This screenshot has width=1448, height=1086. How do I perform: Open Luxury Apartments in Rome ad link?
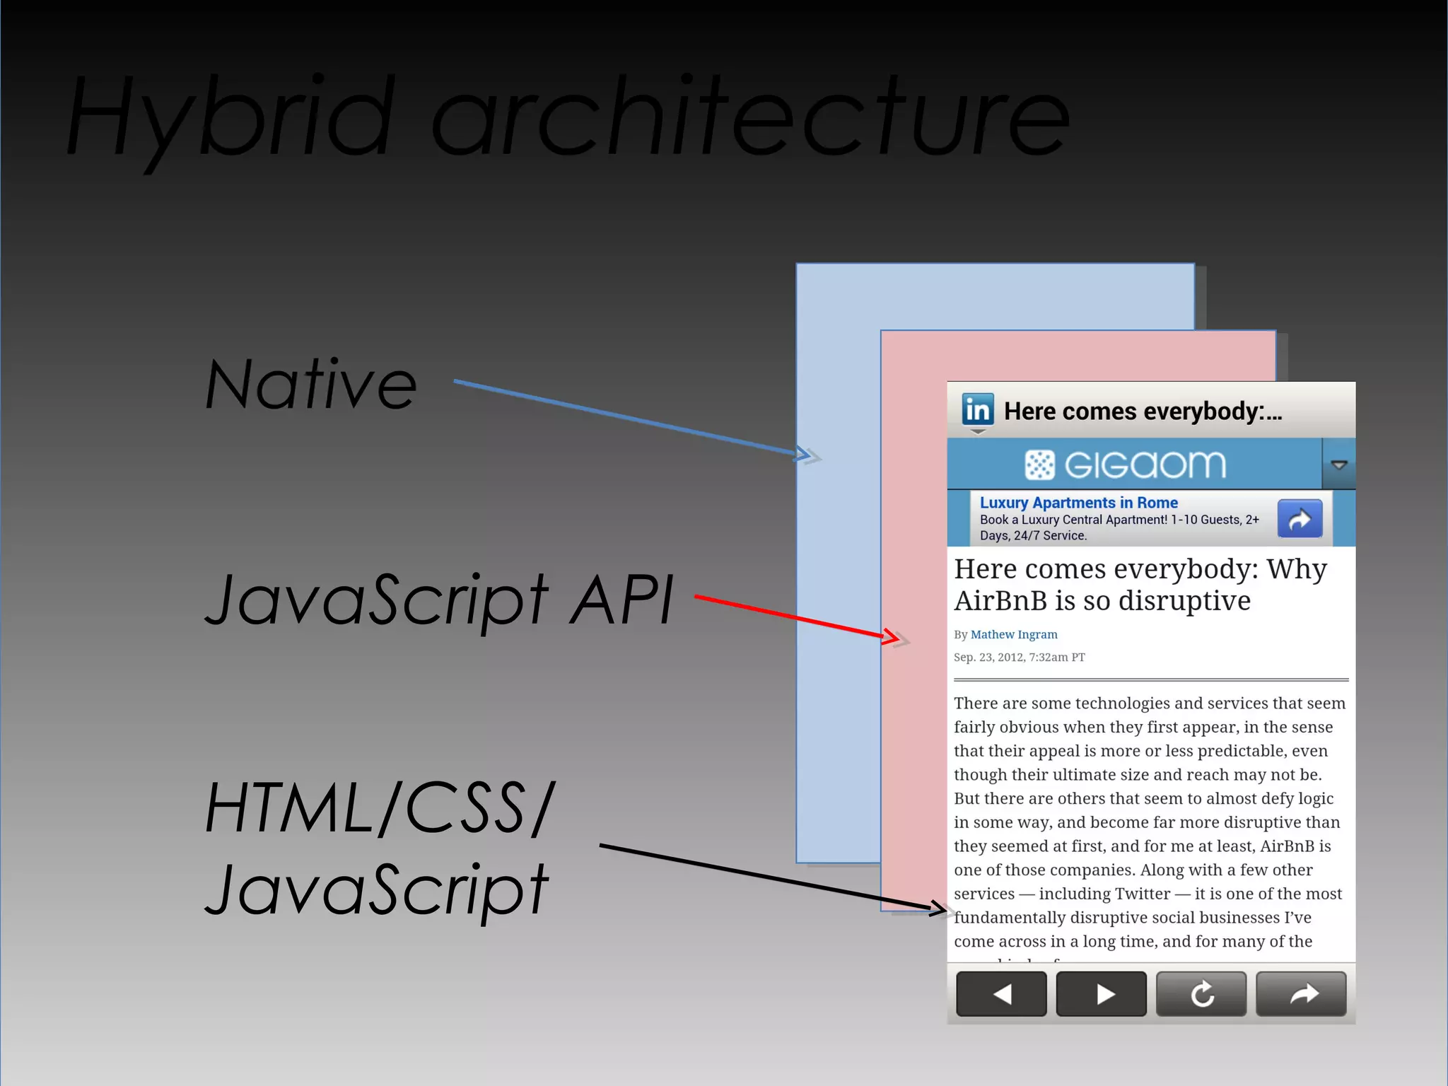coord(1078,503)
